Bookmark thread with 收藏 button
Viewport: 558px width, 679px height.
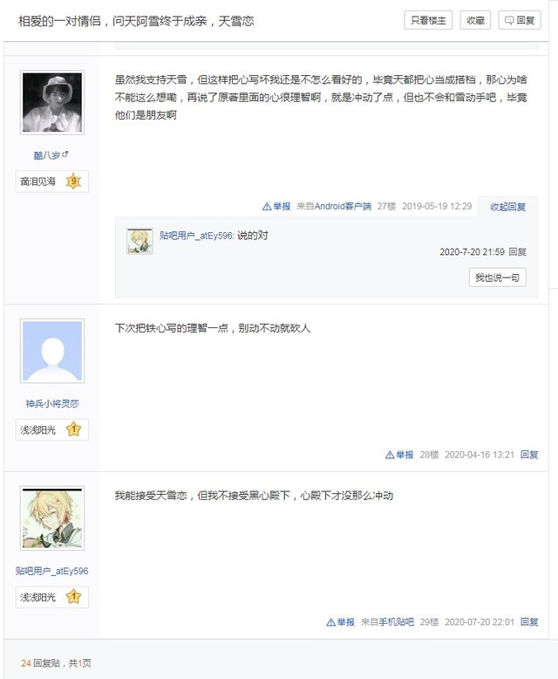point(475,20)
